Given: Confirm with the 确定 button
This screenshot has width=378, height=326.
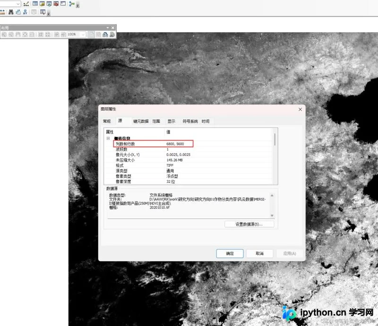Looking at the screenshot, I should point(230,253).
